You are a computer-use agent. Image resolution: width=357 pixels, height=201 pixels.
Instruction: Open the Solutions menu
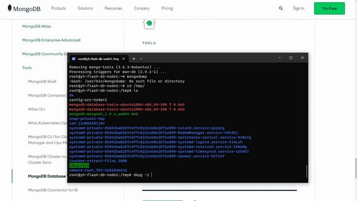click(85, 8)
